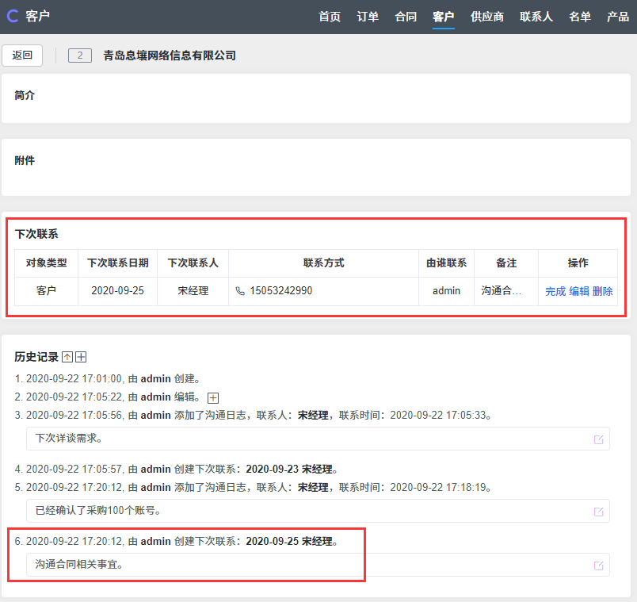Switch to the 订单 tab
This screenshot has height=602, width=637.
[368, 17]
